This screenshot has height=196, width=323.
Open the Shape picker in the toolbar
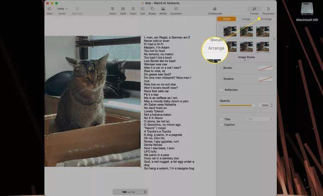tap(152, 9)
